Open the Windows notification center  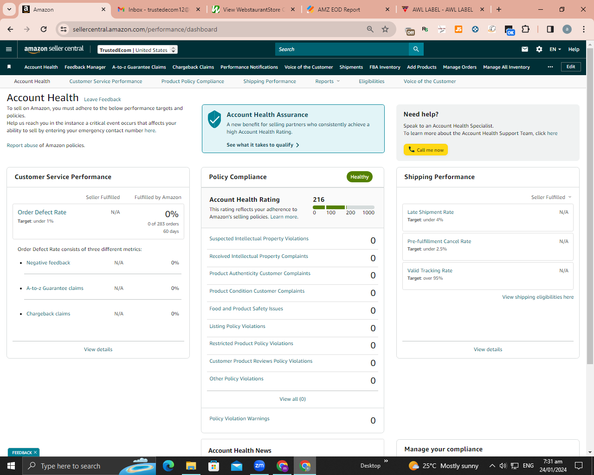click(579, 466)
